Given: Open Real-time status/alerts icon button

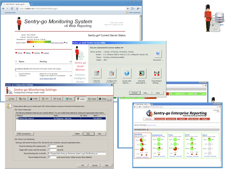Looking at the screenshot, I should coord(142,73).
